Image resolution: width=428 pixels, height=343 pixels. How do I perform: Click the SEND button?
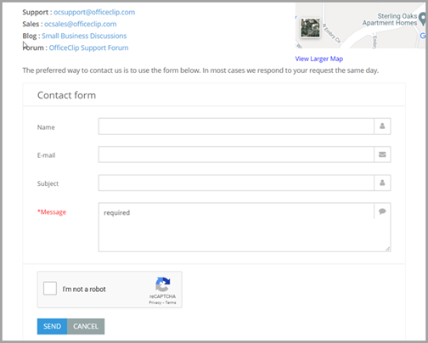point(52,326)
